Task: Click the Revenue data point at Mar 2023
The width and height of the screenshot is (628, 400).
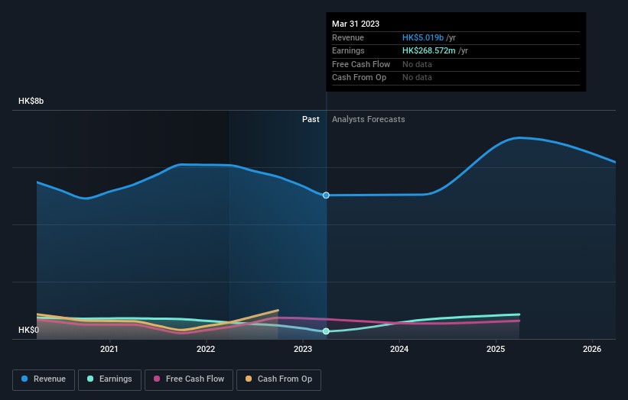Action: [326, 195]
